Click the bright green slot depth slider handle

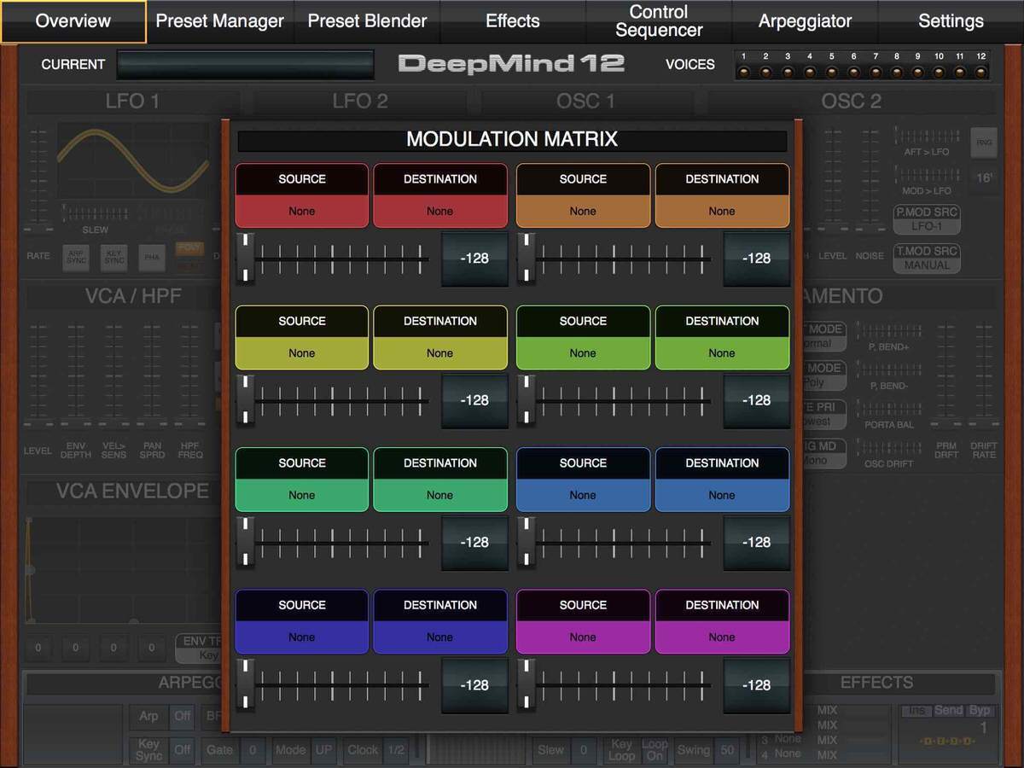click(x=527, y=400)
